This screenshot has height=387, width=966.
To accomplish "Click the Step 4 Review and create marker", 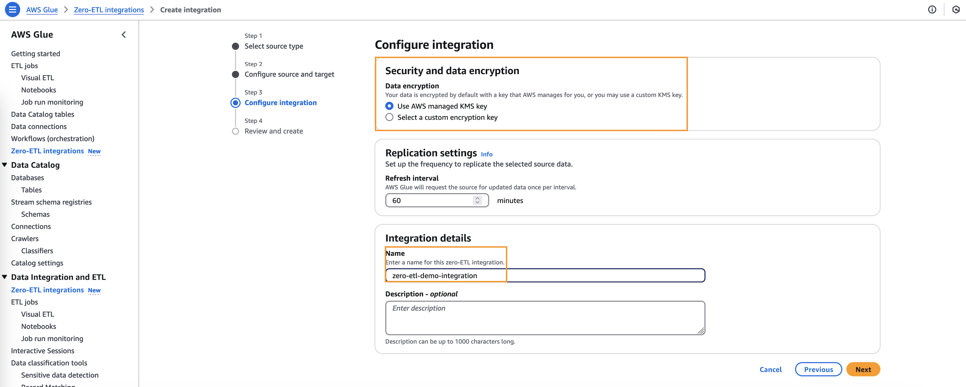I will (235, 131).
